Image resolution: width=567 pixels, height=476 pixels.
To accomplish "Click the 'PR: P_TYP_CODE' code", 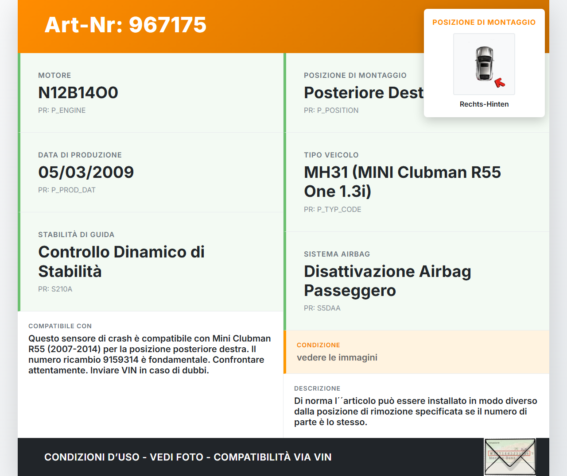I will pyautogui.click(x=333, y=209).
